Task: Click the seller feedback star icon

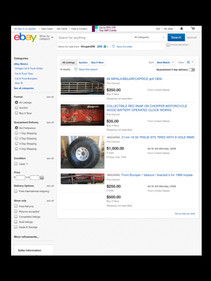Action: click(x=105, y=46)
